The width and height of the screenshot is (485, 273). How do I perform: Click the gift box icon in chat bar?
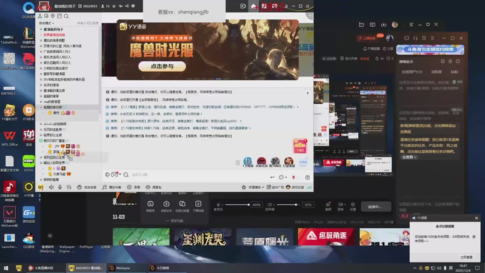(x=307, y=177)
